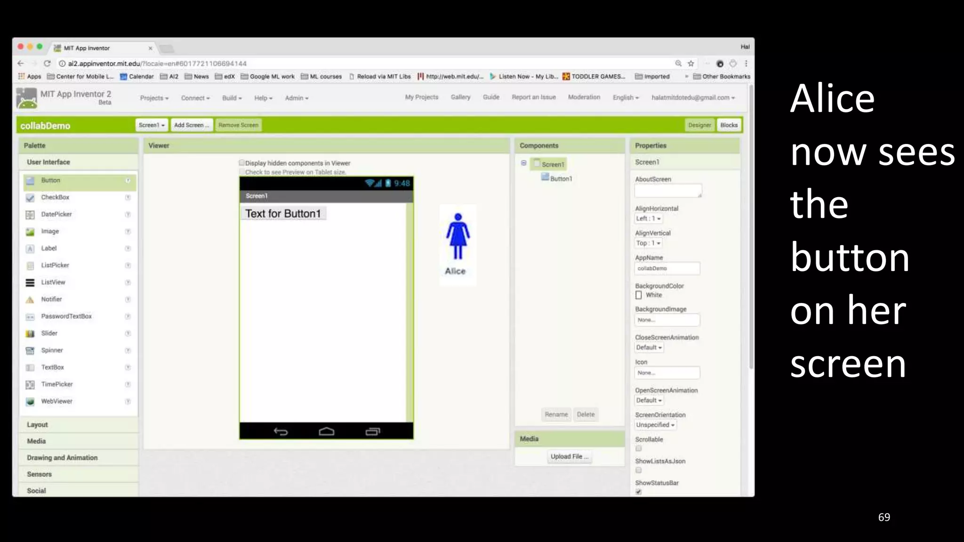Open the Screen1 dropdown
This screenshot has width=964, height=542.
[x=152, y=125]
